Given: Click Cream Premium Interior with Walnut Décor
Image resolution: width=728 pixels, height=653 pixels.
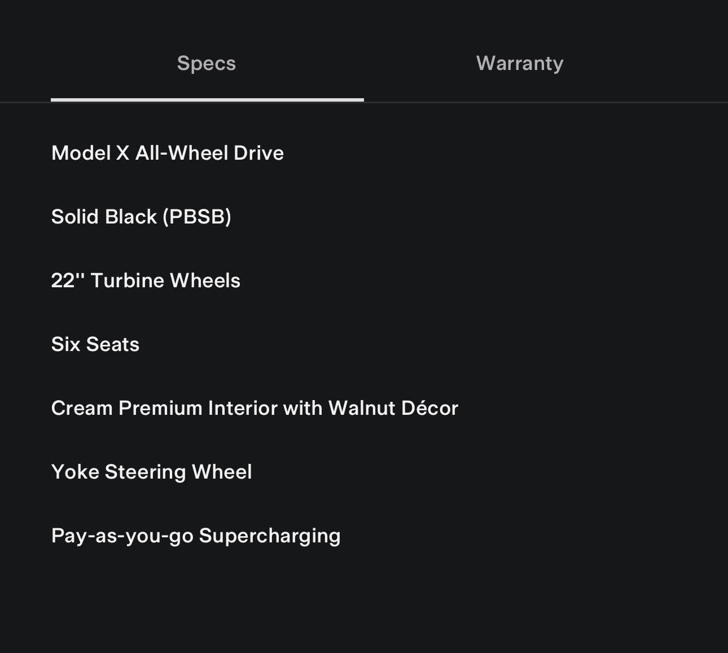Looking at the screenshot, I should [x=255, y=408].
